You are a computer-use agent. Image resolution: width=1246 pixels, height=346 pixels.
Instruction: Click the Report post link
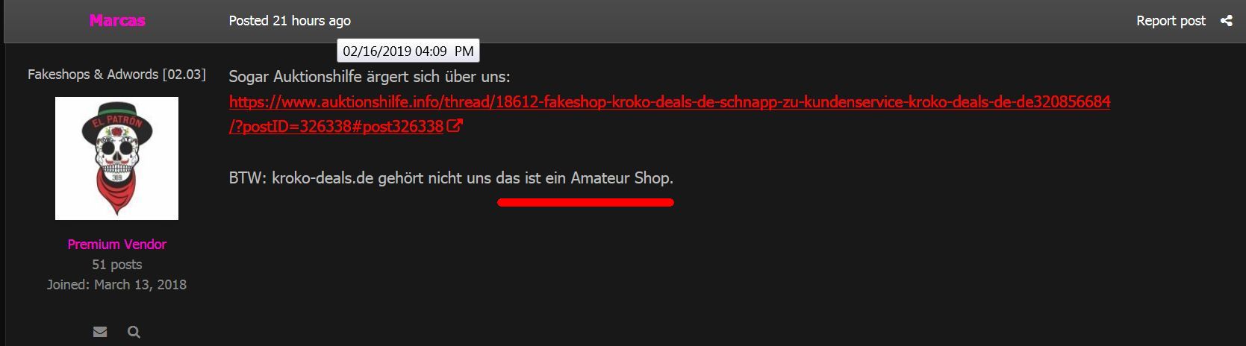[1171, 21]
